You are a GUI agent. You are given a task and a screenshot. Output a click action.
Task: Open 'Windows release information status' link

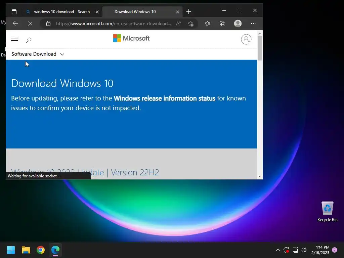[165, 98]
